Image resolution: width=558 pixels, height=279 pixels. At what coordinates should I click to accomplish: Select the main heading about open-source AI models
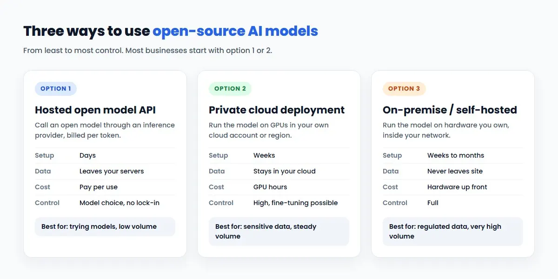pyautogui.click(x=171, y=31)
